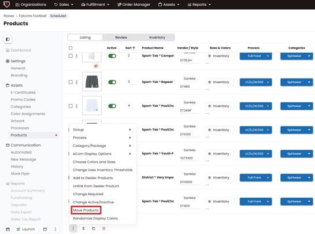Click the plus on ST349P LC/LL/ACESS process
Viewport: 315px width, 234px height.
click(x=268, y=106)
